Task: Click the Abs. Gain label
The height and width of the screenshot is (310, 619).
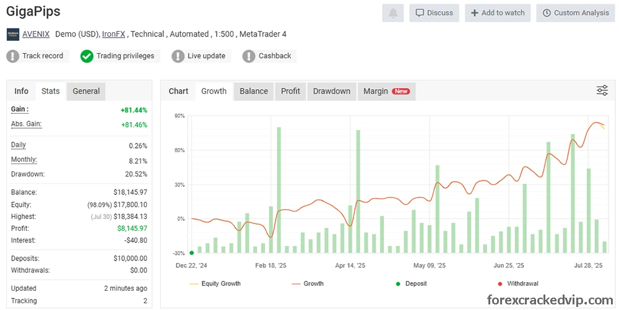Action: (26, 124)
